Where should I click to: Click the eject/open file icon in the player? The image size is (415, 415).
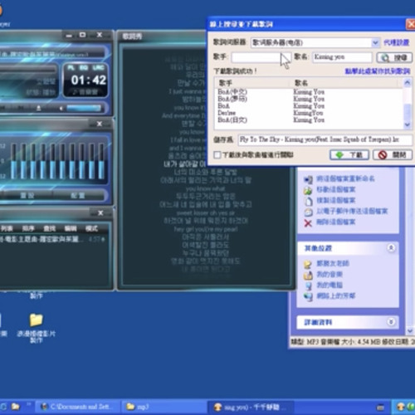point(39,108)
